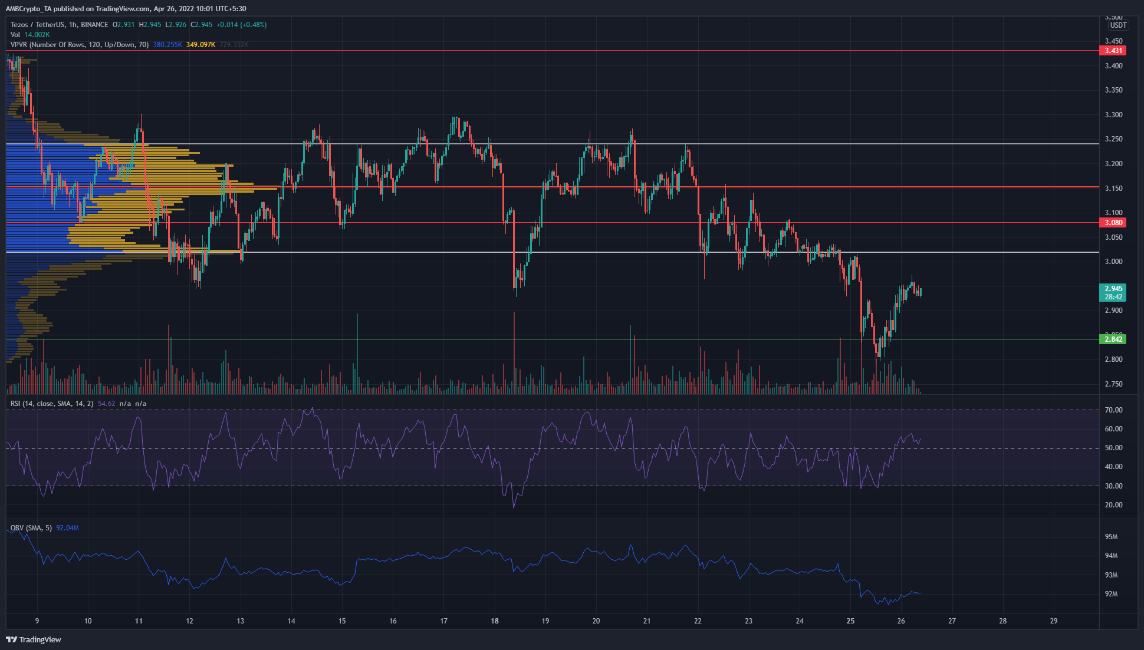Click the 93M tick on OBV axis
1144x650 pixels.
pos(1111,575)
